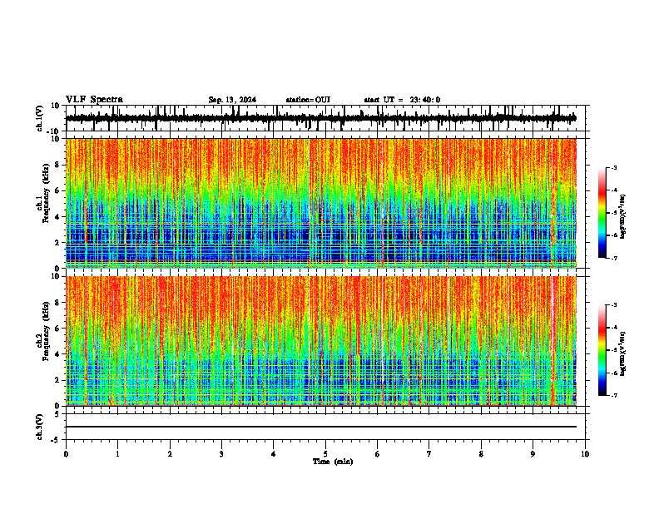Click the "-3" tick on ch.2 colorbar

click(x=613, y=305)
